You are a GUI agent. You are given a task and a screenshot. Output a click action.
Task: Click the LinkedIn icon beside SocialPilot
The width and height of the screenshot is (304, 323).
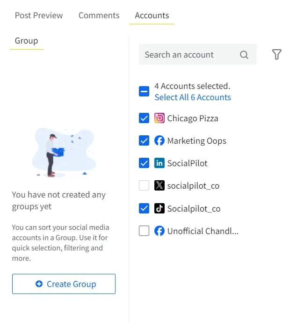coord(159,163)
